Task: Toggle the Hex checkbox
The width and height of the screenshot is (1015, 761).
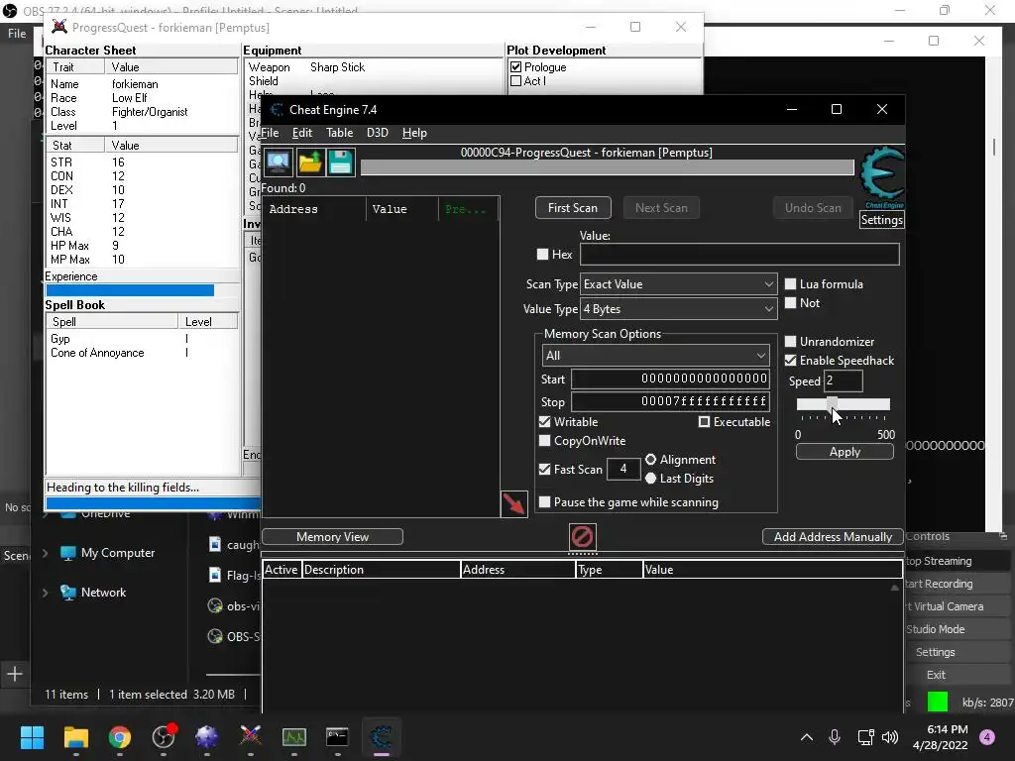Action: (542, 255)
